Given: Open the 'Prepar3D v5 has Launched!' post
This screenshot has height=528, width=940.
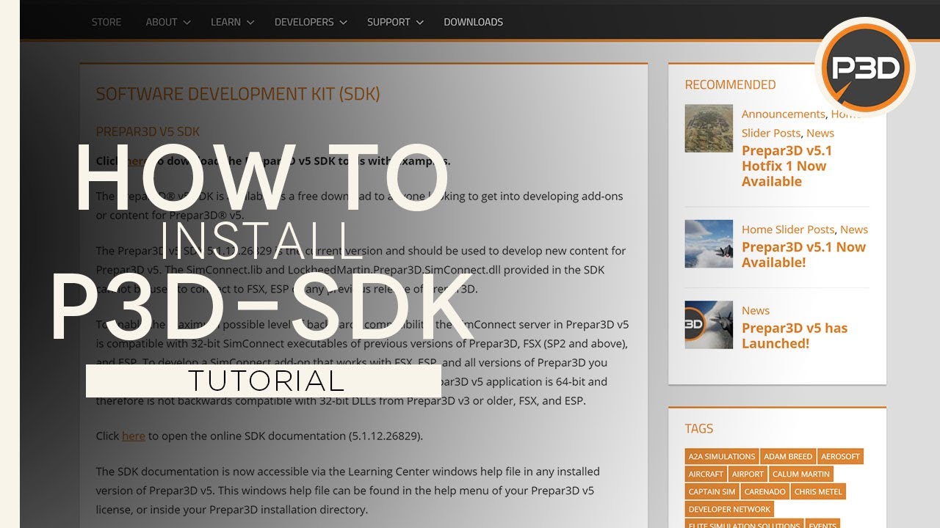Looking at the screenshot, I should (x=795, y=335).
